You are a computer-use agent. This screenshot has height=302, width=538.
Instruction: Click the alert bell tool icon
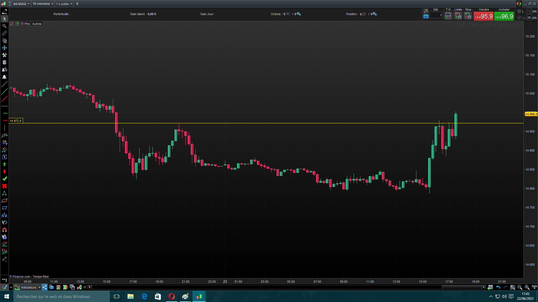point(4,77)
